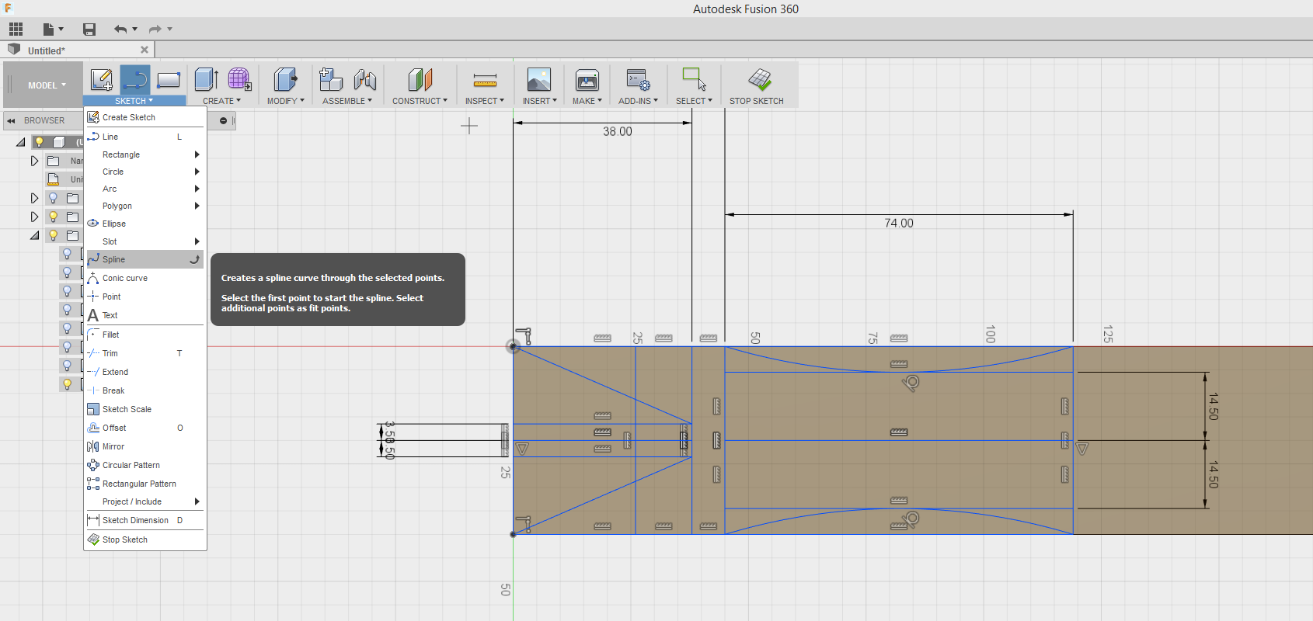This screenshot has width=1313, height=621.
Task: Open the Polygon submenu arrow
Action: click(197, 206)
